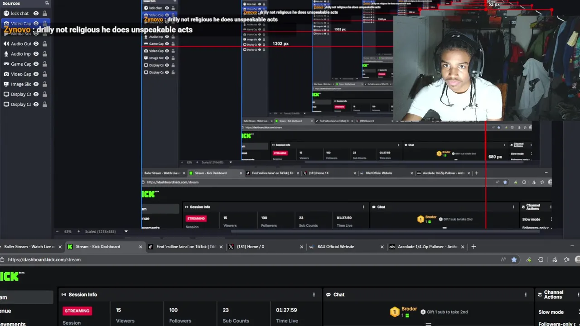The width and height of the screenshot is (580, 326).
Task: Close the Stream - Kick Dashboard tab
Action: click(x=140, y=247)
